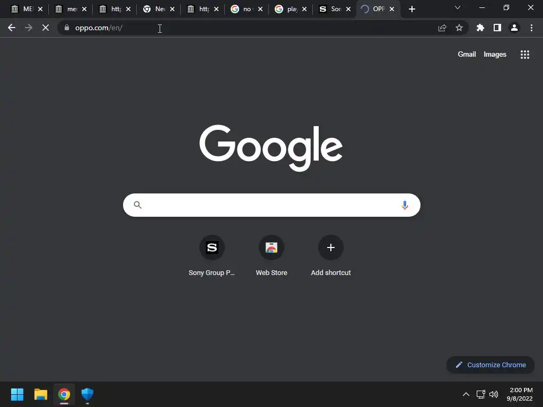Open Windows Security shield in taskbar

coord(87,394)
